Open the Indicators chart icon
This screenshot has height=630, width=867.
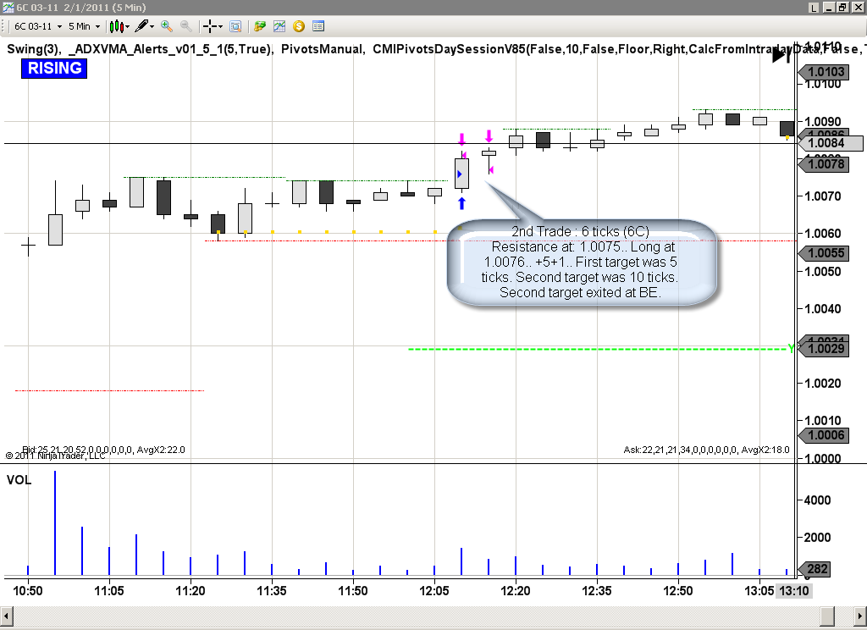(279, 26)
